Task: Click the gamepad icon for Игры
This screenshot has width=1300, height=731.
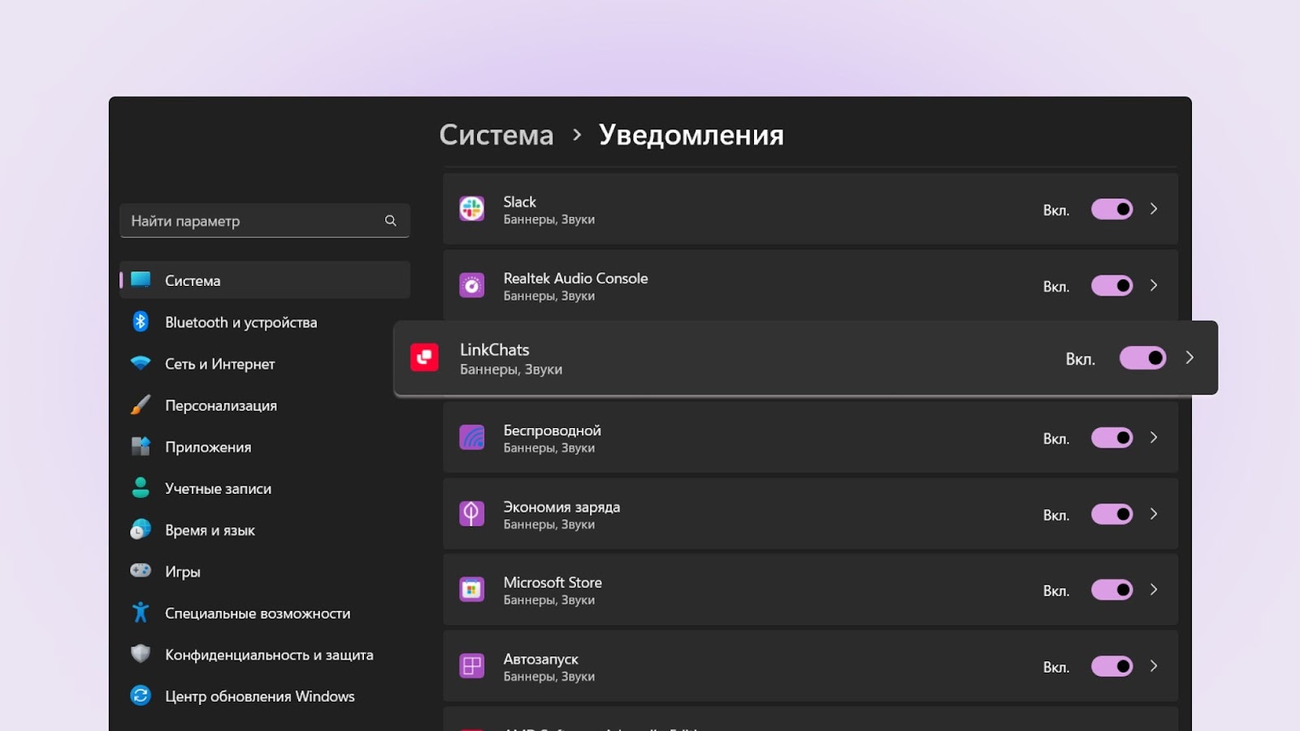Action: pos(141,570)
